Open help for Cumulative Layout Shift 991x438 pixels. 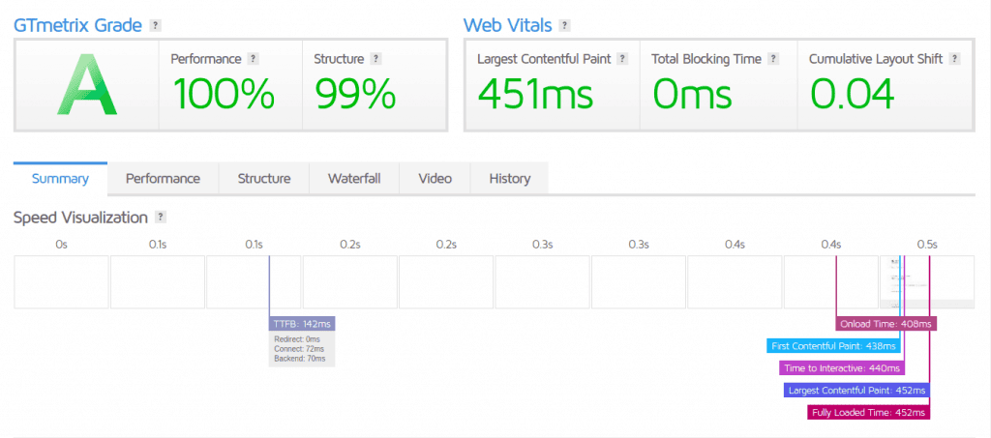pos(954,59)
